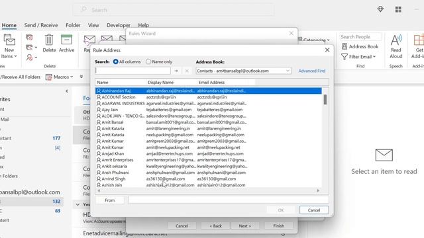This screenshot has width=424, height=238.
Task: Click the Archive icon in ribbon
Action: (66, 43)
